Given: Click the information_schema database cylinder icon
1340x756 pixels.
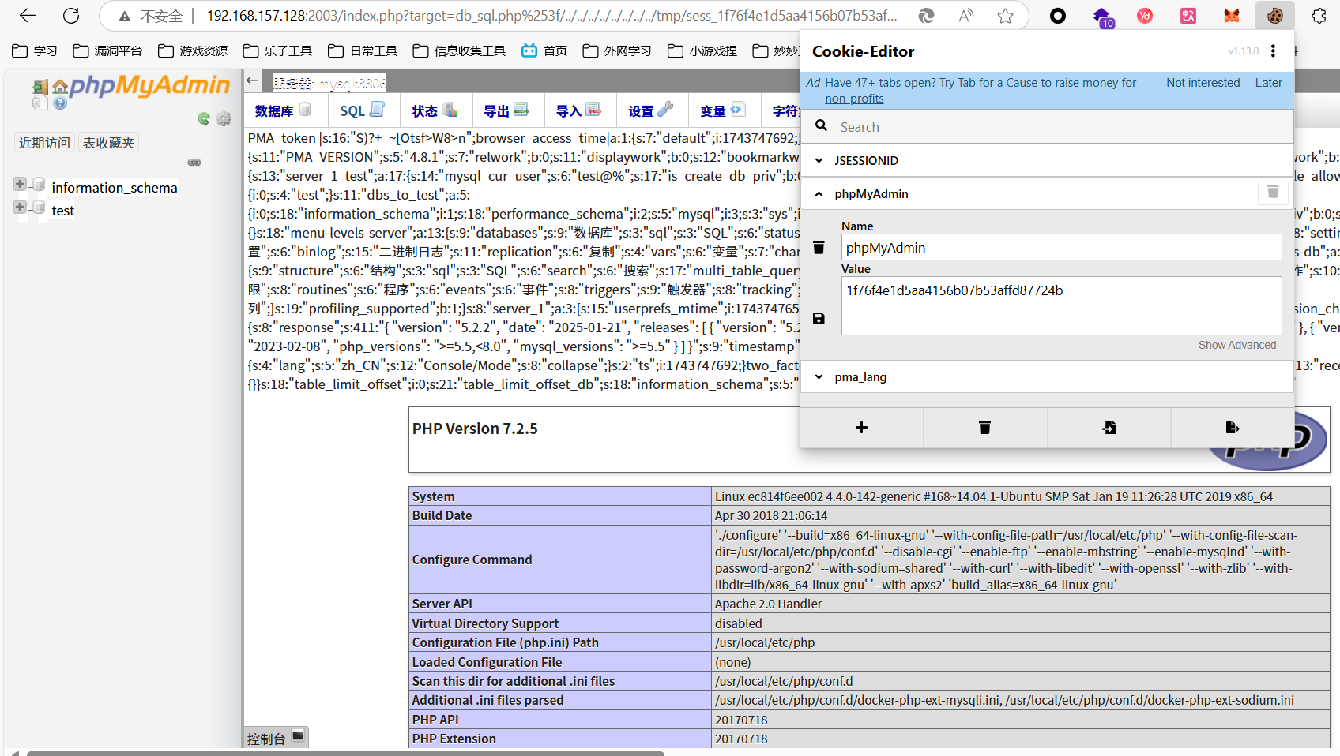Looking at the screenshot, I should 38,184.
